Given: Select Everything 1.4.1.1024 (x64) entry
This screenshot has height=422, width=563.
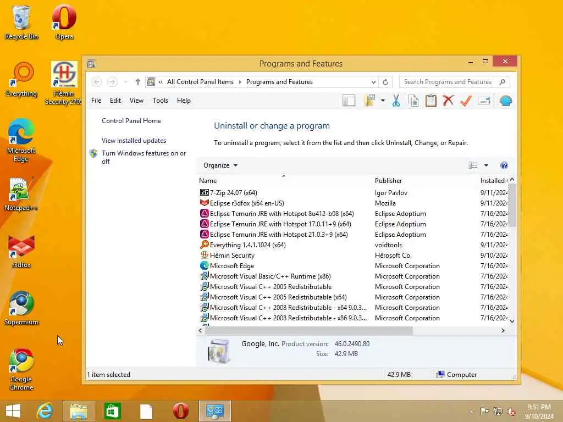Looking at the screenshot, I should [x=248, y=245].
